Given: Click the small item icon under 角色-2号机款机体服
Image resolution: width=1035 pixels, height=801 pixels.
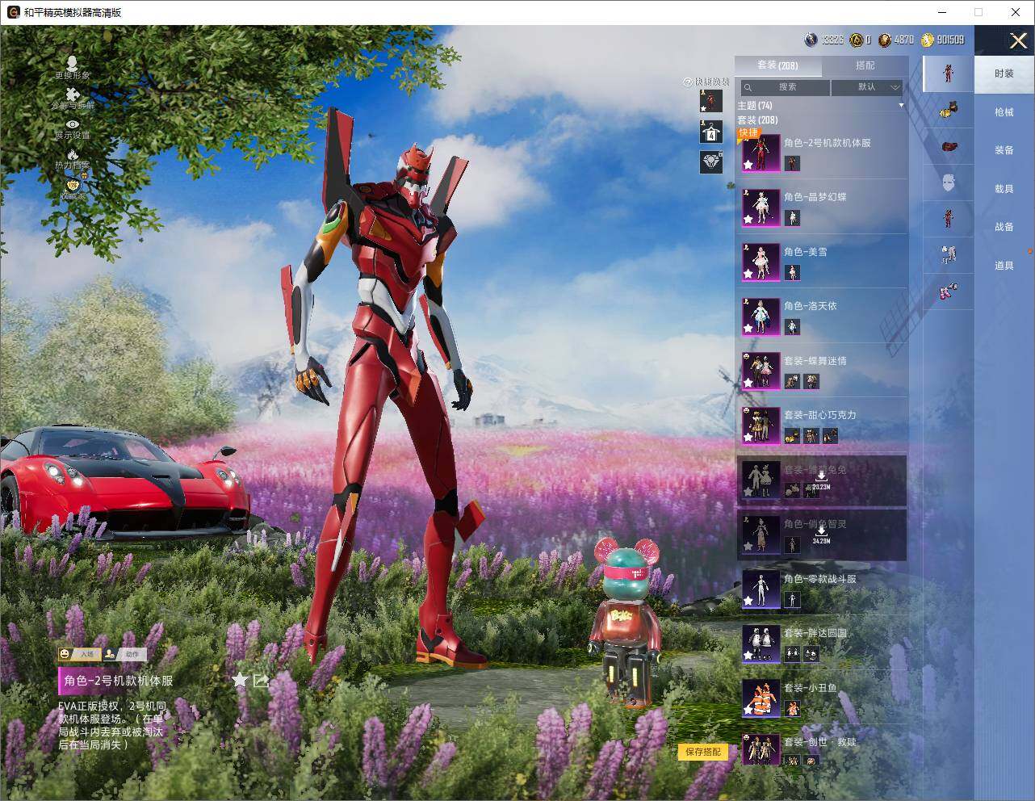Looking at the screenshot, I should (792, 163).
